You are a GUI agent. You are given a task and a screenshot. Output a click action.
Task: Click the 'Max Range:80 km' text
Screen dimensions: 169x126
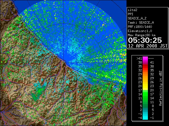pos(142,35)
